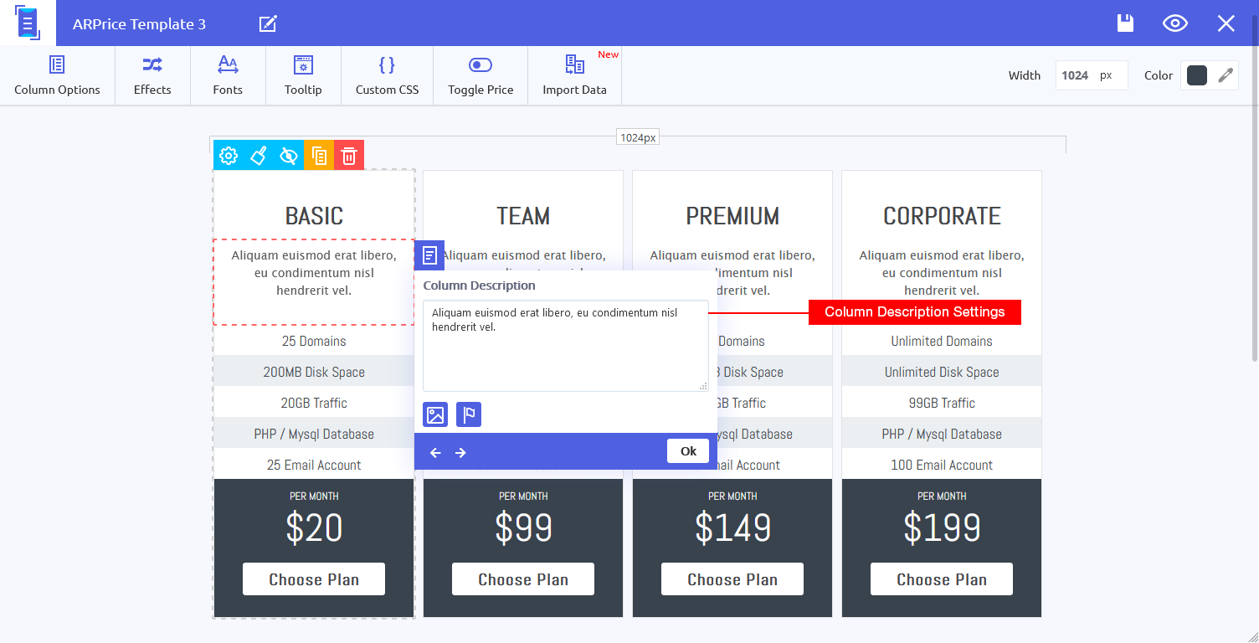Expand the Effects toolbar menu

152,75
